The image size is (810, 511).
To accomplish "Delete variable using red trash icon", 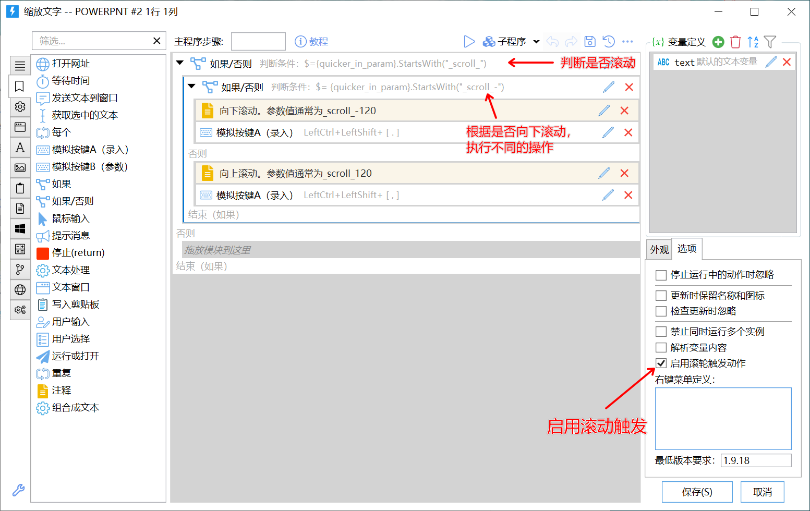I will (x=735, y=42).
